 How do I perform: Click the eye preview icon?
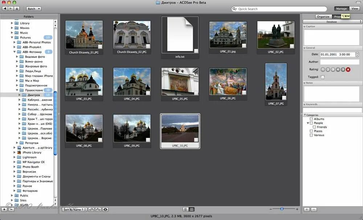pyautogui.click(x=105, y=209)
